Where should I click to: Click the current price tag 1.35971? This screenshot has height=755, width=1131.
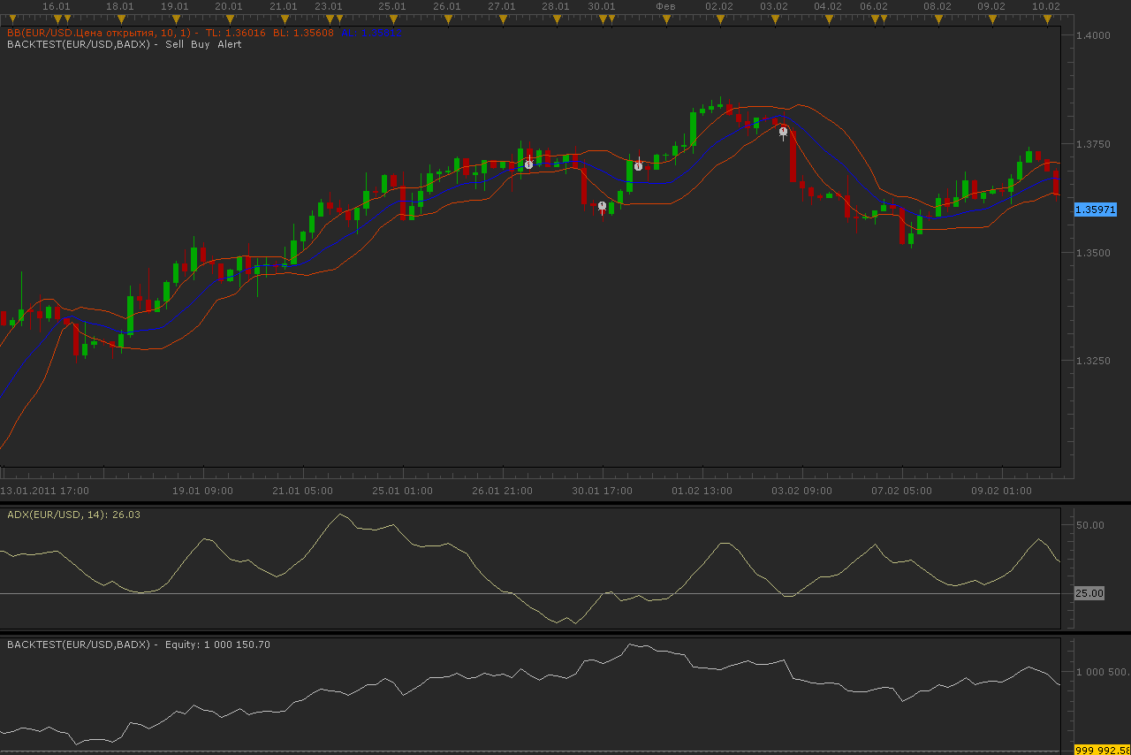[1096, 210]
